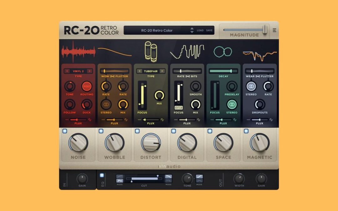
Task: Click the large Digital amount knob
Action: [187, 143]
